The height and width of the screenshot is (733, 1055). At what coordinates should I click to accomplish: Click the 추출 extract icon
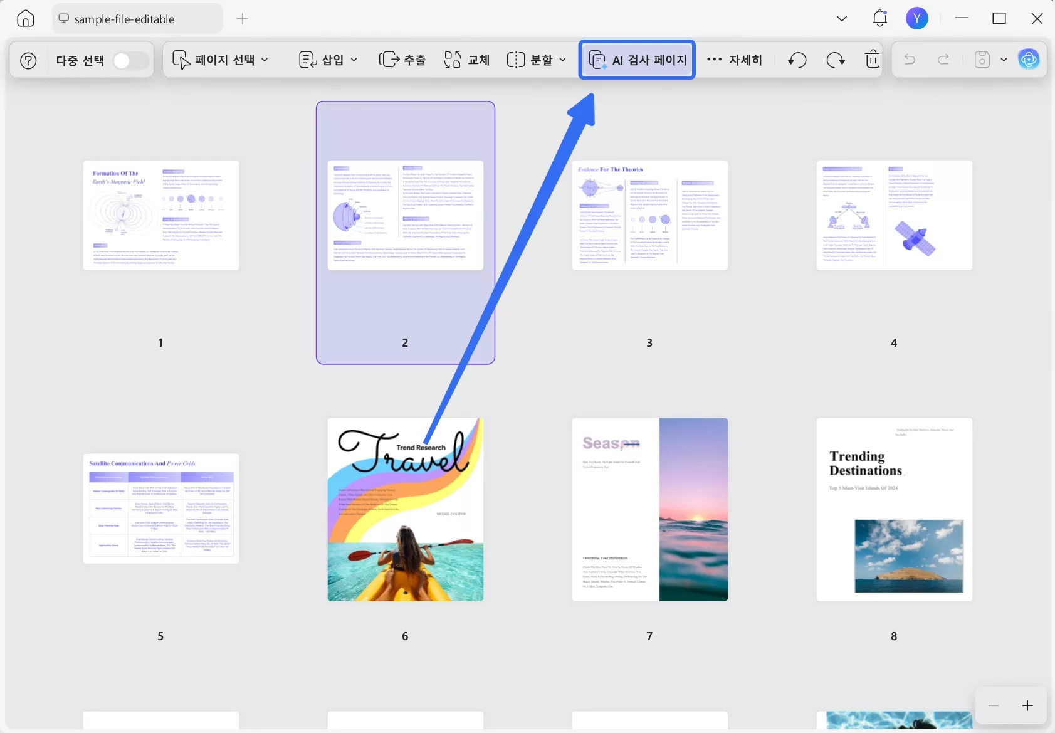pos(389,60)
